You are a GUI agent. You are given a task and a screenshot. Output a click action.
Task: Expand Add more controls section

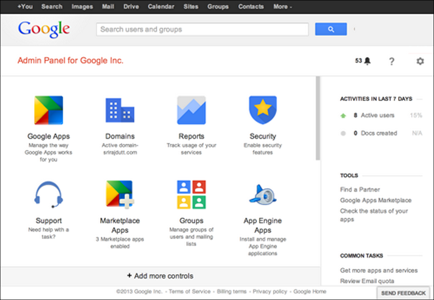160,276
